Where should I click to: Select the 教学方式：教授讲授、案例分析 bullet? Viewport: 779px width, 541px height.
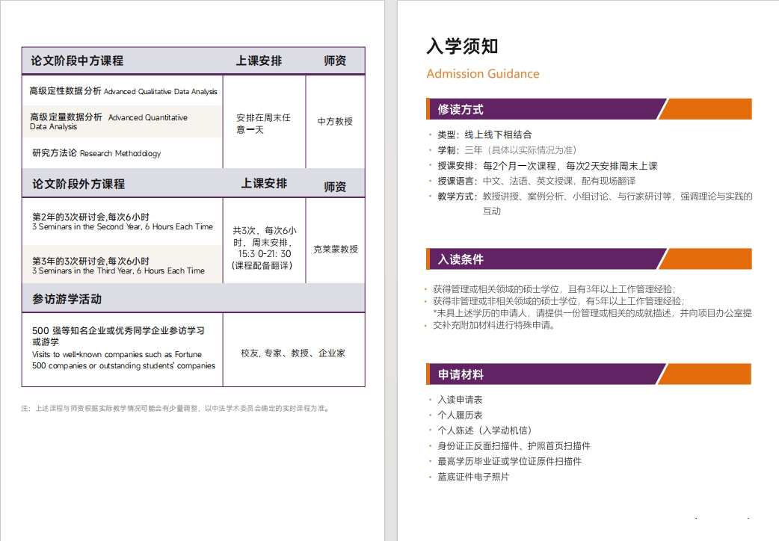[x=595, y=204]
